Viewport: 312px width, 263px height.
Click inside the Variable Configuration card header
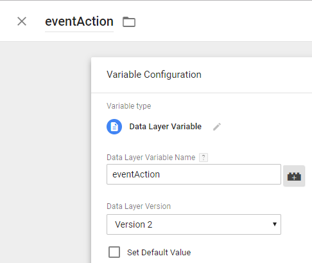[x=202, y=75]
